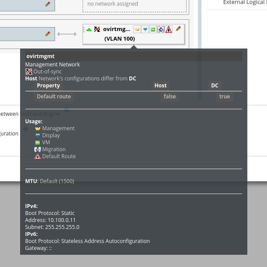Click the External Logical networks heading
Viewport: 267px width, 267px height.
pos(245,3)
